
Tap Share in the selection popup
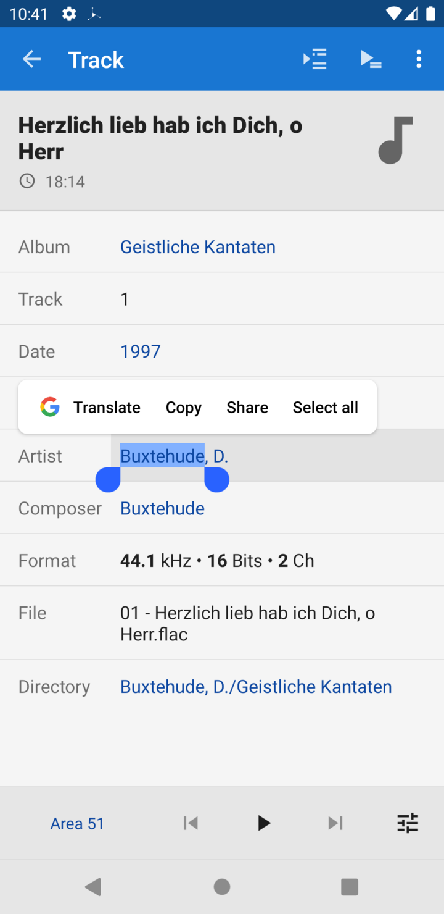coord(247,408)
